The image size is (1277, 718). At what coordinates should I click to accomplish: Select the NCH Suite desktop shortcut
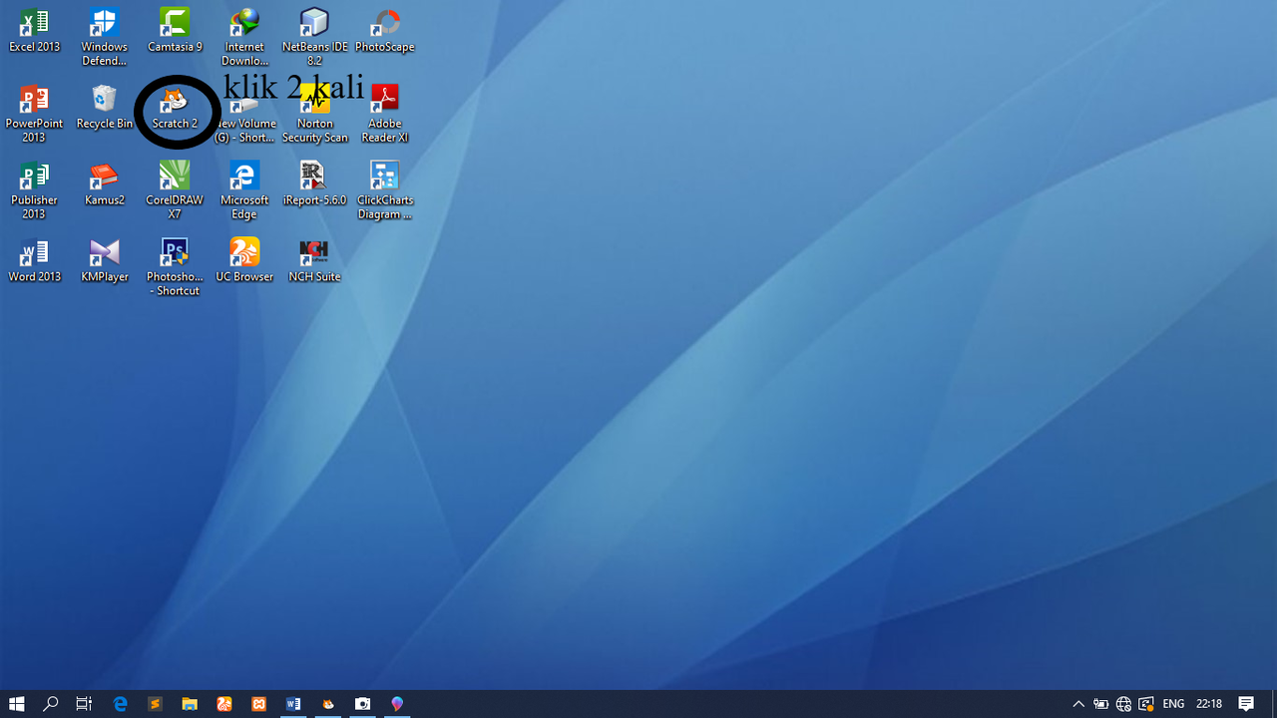(314, 261)
